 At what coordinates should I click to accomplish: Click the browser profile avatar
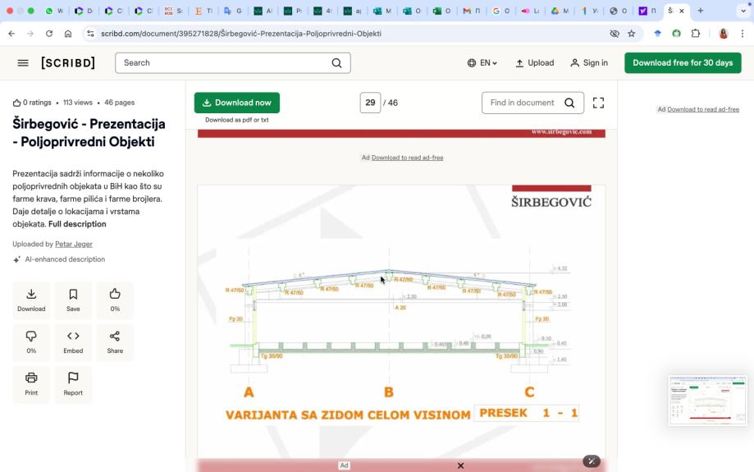(x=723, y=34)
